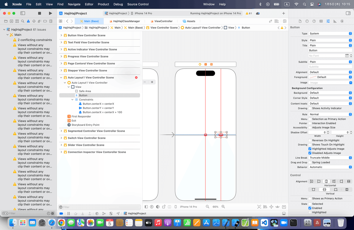Hide the inspectors panel
Screen dimensions: 354x230
click(x=348, y=13)
